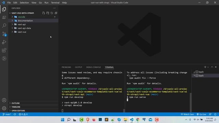The height and width of the screenshot is (123, 219).
Task: Close the terminal panel
Action: tap(216, 67)
